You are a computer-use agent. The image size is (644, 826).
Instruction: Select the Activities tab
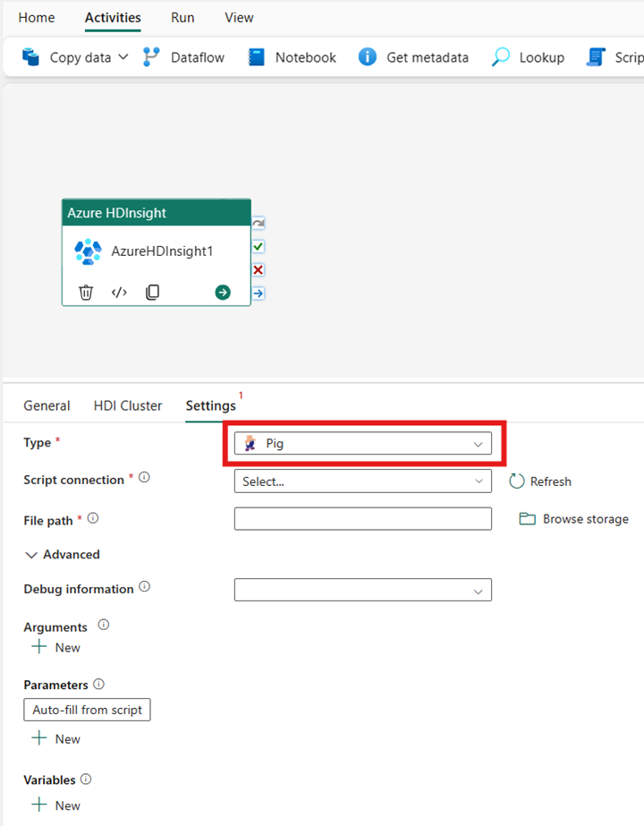(x=113, y=17)
